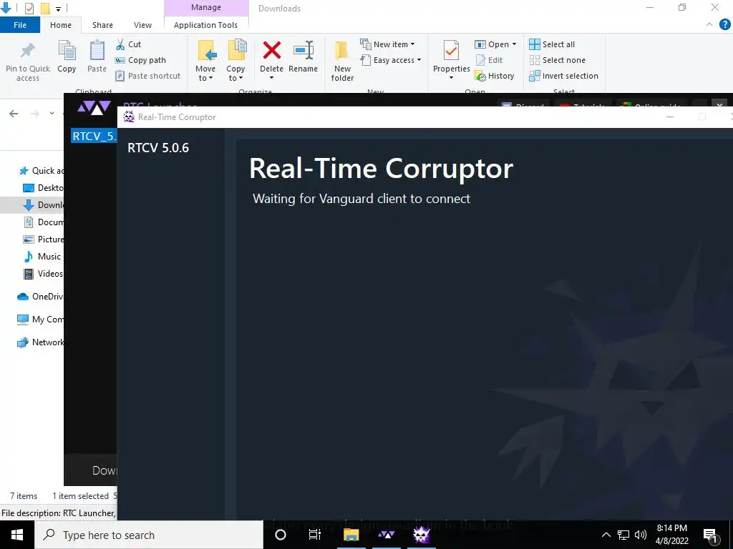Select Quick access in Explorer tree
Screen dimensions: 733x549
(x=41, y=170)
